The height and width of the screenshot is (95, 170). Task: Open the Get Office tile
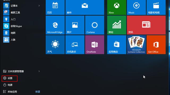pos(156,45)
